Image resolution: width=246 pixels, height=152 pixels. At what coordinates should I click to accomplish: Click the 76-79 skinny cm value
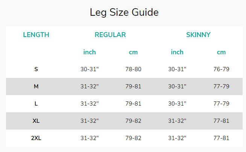[221, 69]
